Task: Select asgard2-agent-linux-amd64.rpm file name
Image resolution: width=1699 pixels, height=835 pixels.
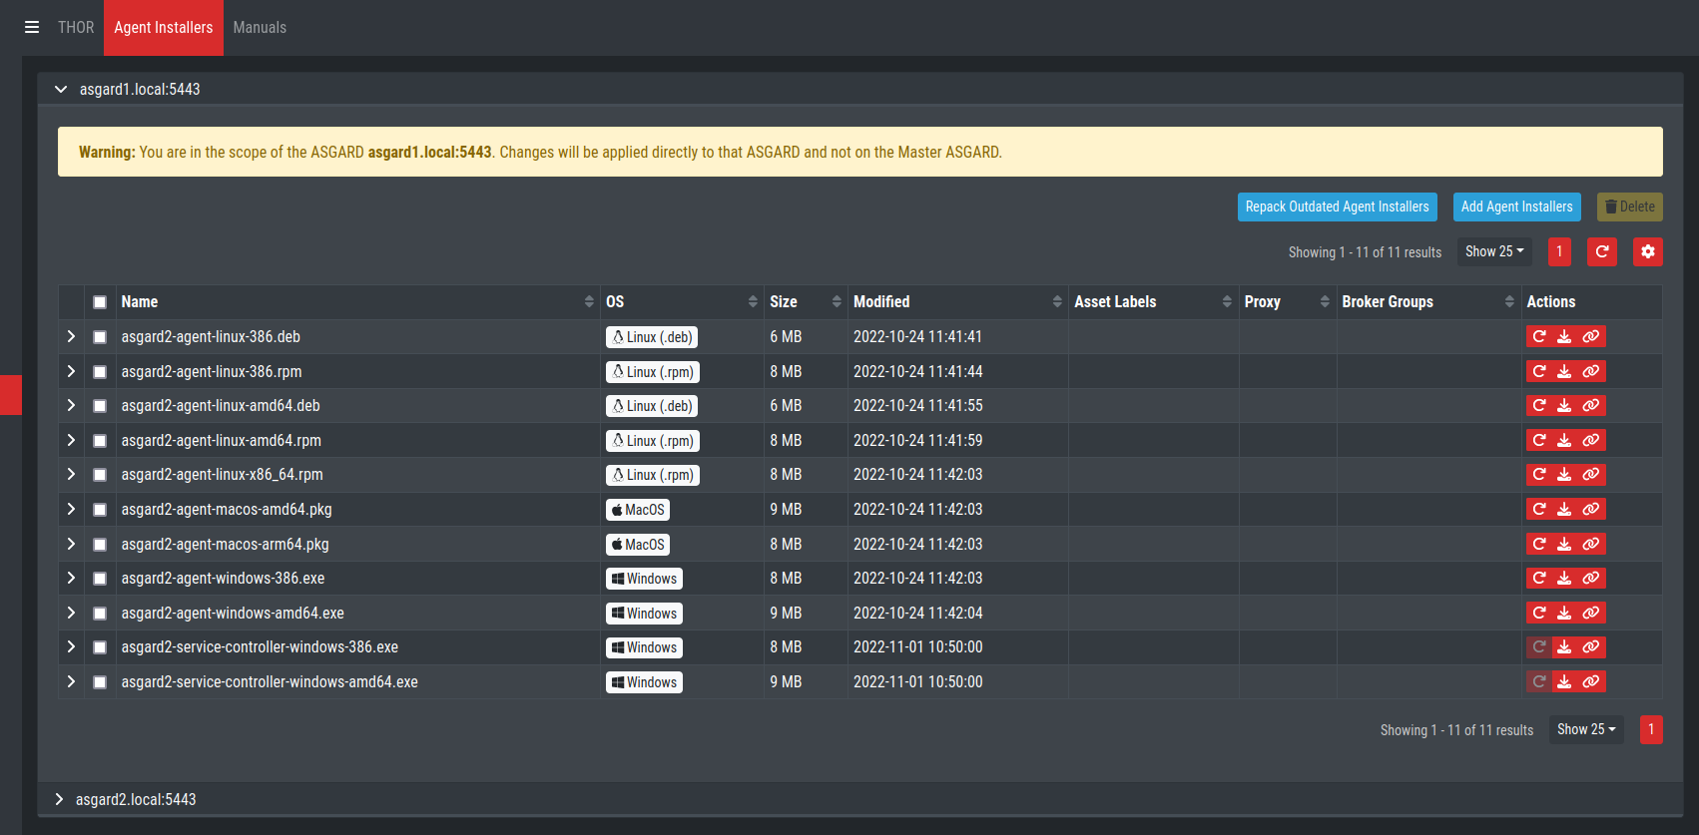Action: (x=222, y=441)
